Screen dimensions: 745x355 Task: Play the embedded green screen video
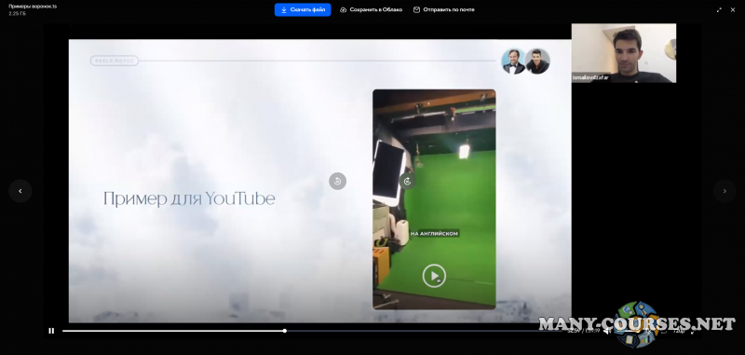coord(434,276)
